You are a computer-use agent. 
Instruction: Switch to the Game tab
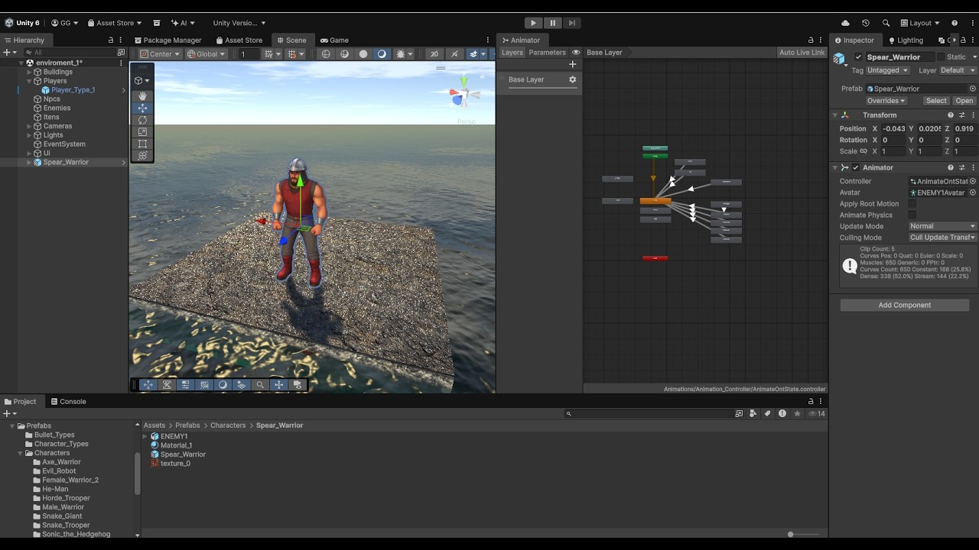click(x=334, y=40)
